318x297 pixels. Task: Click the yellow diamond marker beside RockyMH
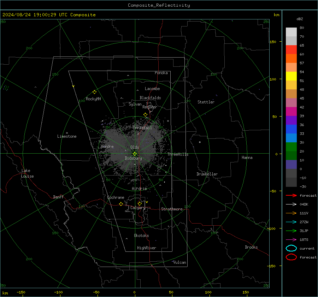[x=94, y=92]
